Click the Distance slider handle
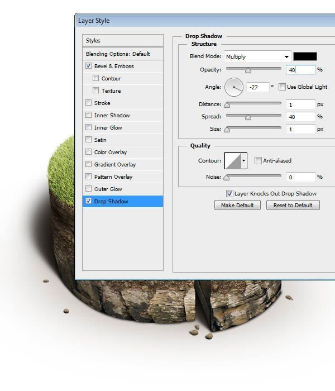 click(227, 105)
